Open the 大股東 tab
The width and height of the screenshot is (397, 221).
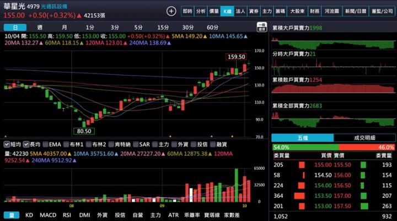pos(297,11)
